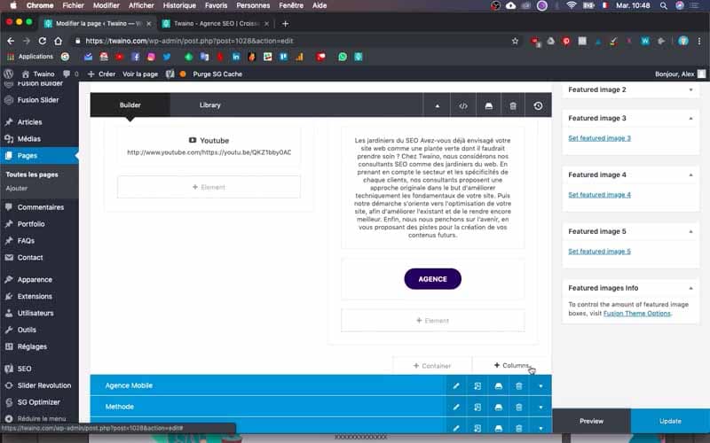Screen dimensions: 710x443
Task: Open the Afficher menu in the menu bar
Action: (x=141, y=5)
